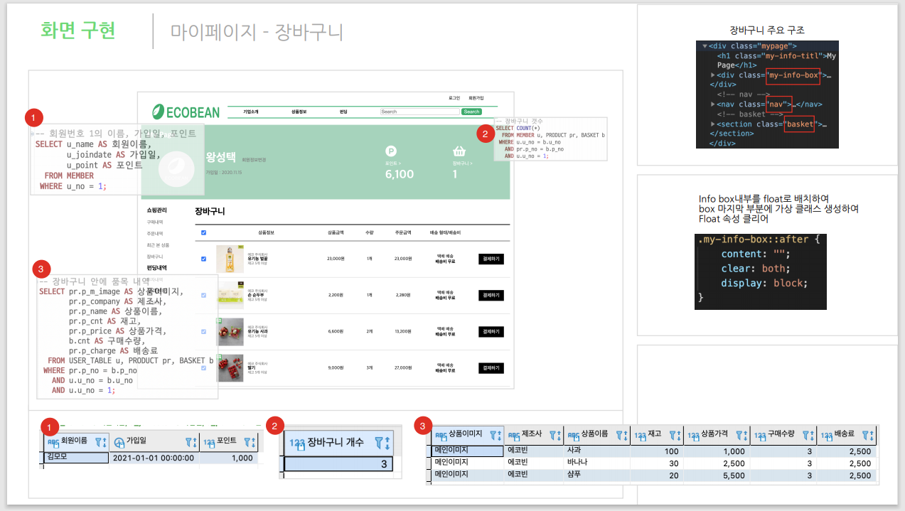The image size is (905, 511).
Task: Click the calendar icon on the 가입일 column
Action: point(119,441)
